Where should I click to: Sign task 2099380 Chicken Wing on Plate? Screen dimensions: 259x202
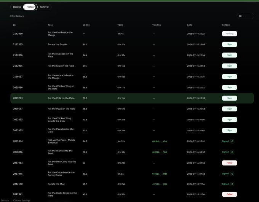click(229, 87)
